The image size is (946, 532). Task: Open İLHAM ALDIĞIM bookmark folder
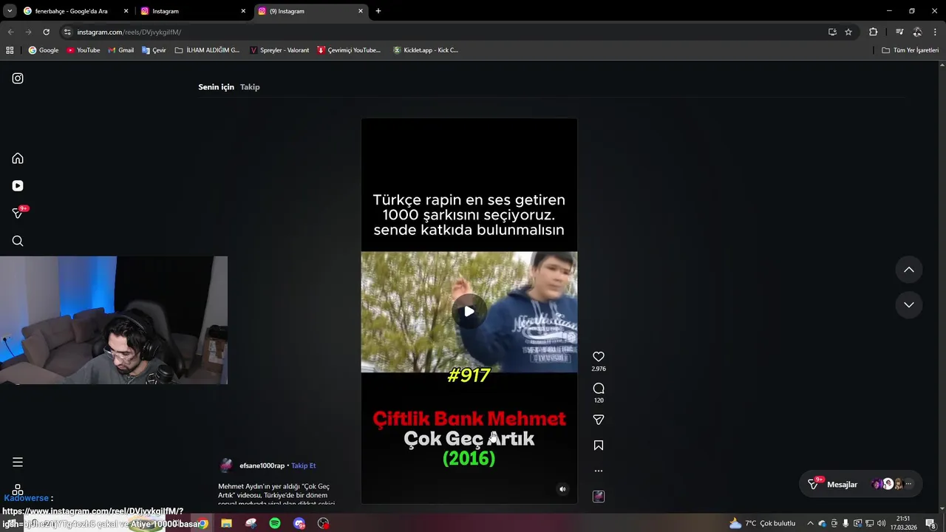[x=208, y=50]
